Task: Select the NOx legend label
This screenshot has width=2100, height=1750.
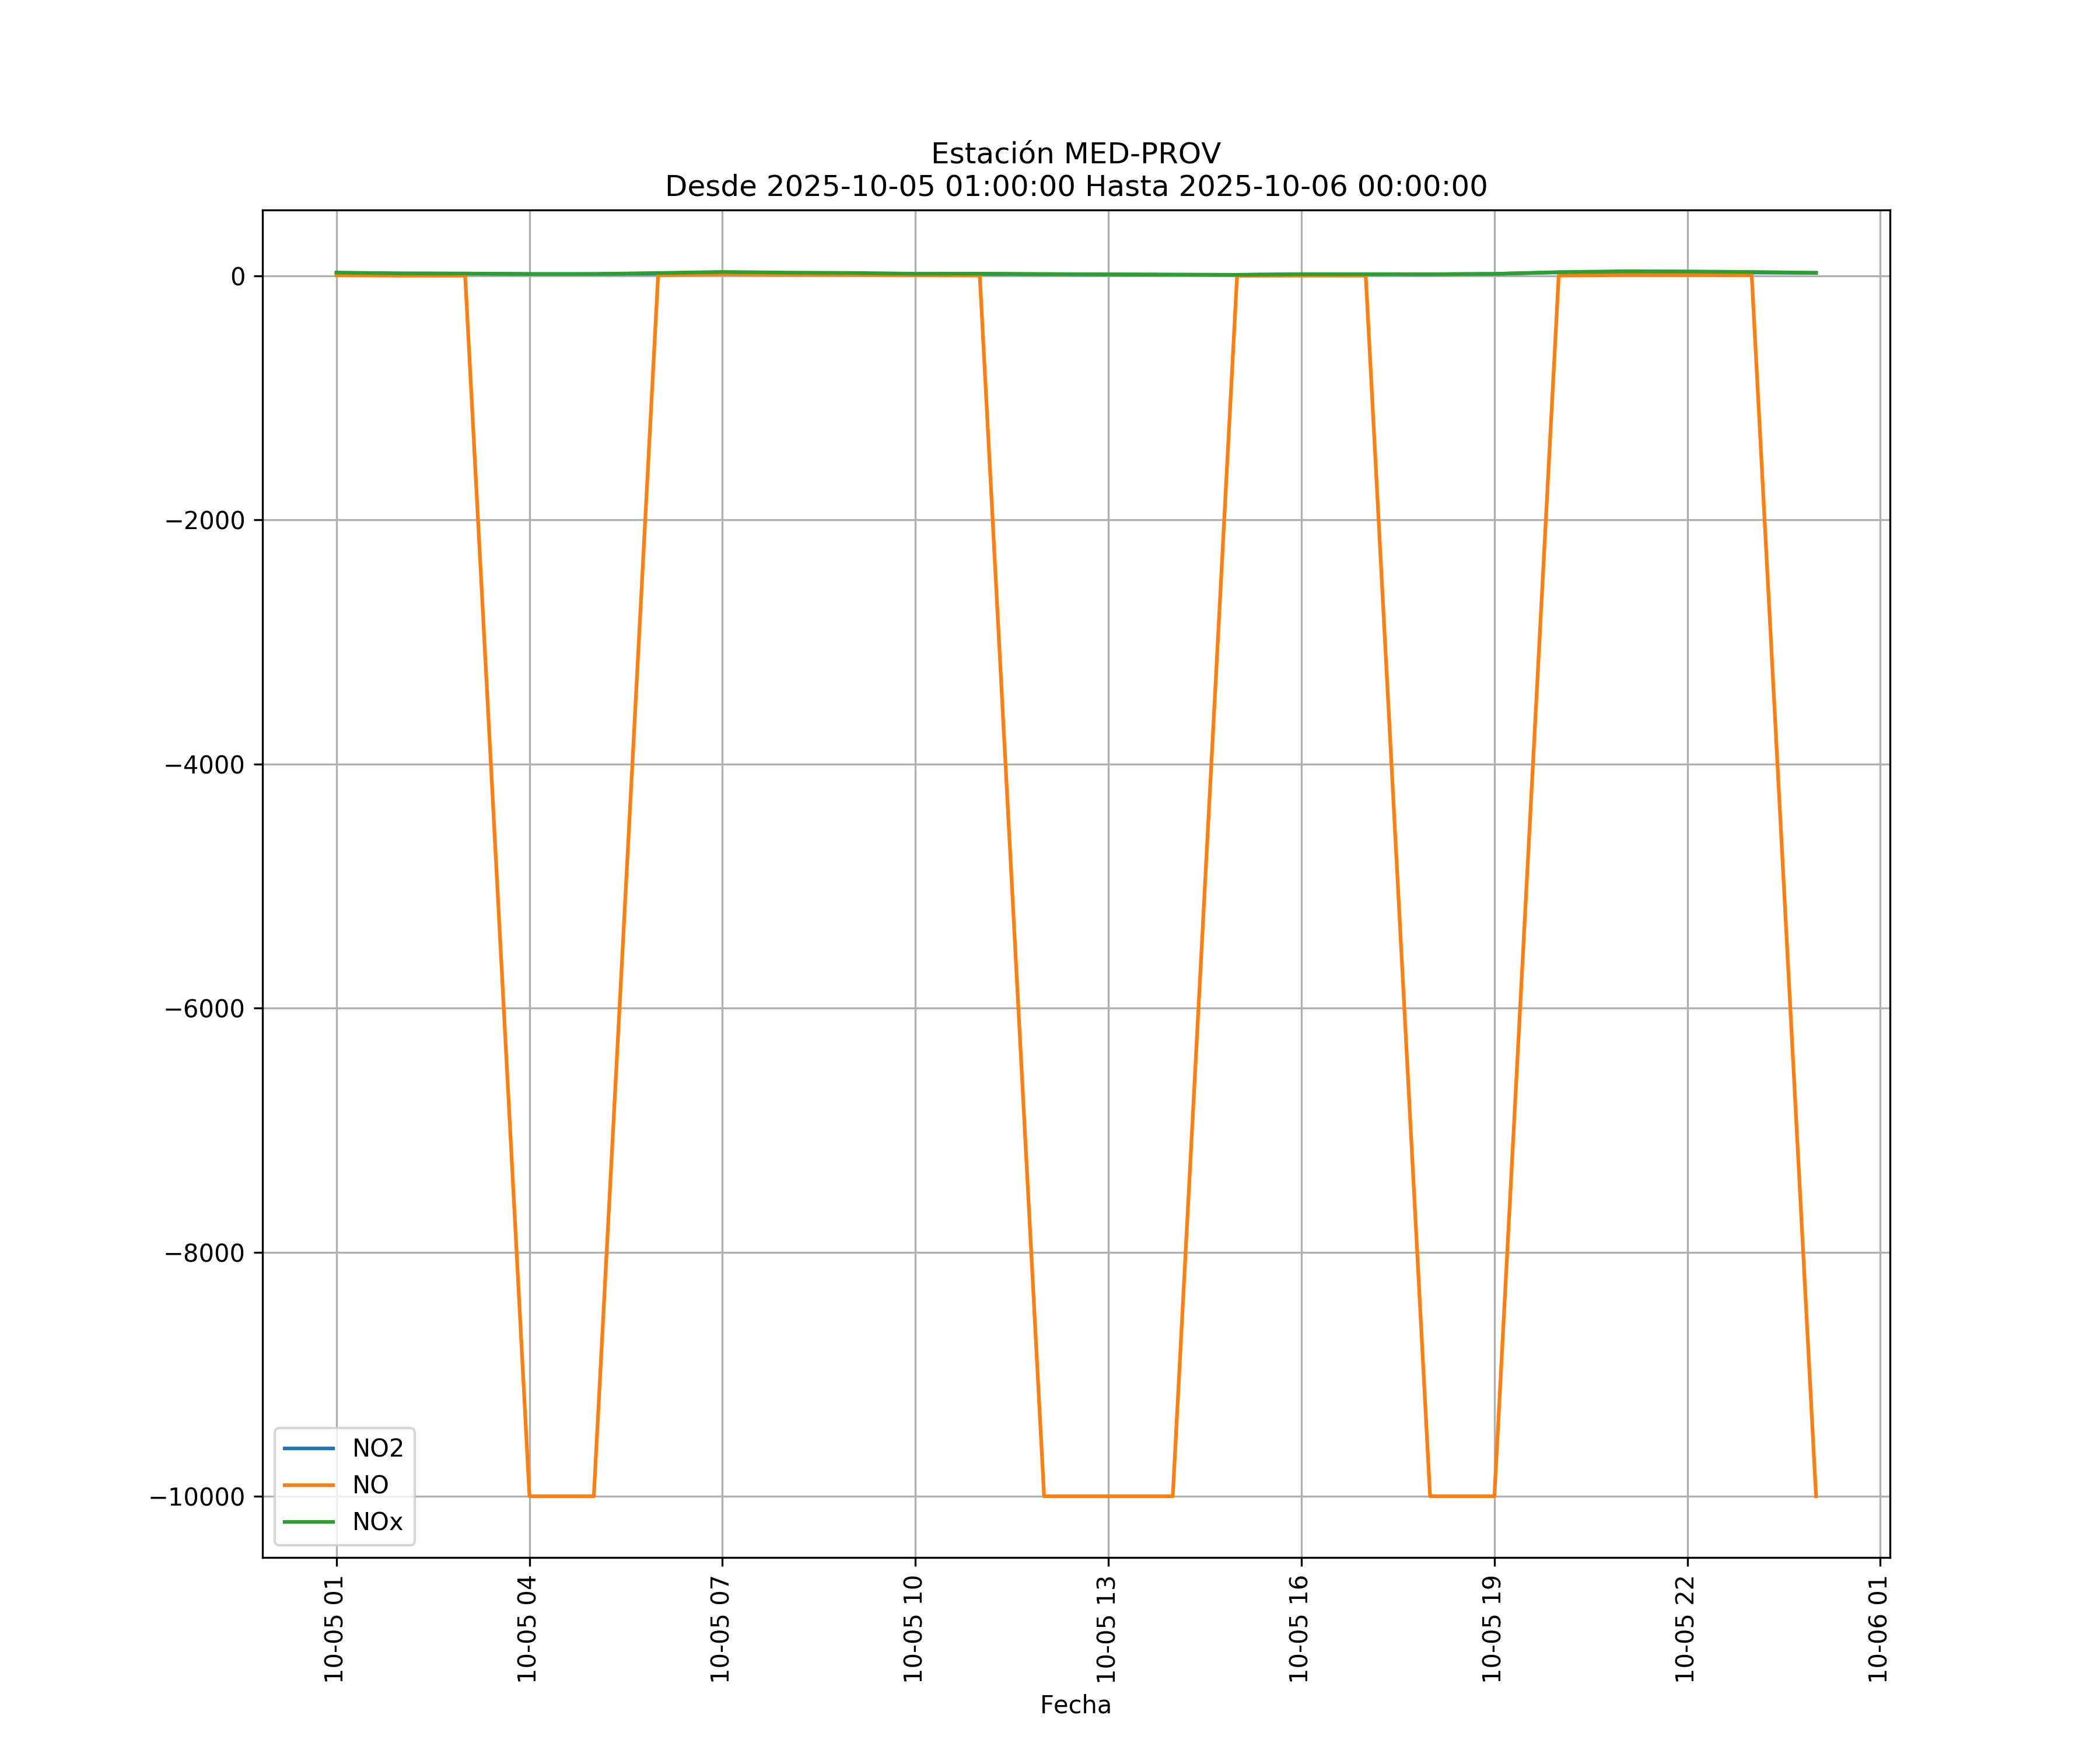Action: (377, 1522)
